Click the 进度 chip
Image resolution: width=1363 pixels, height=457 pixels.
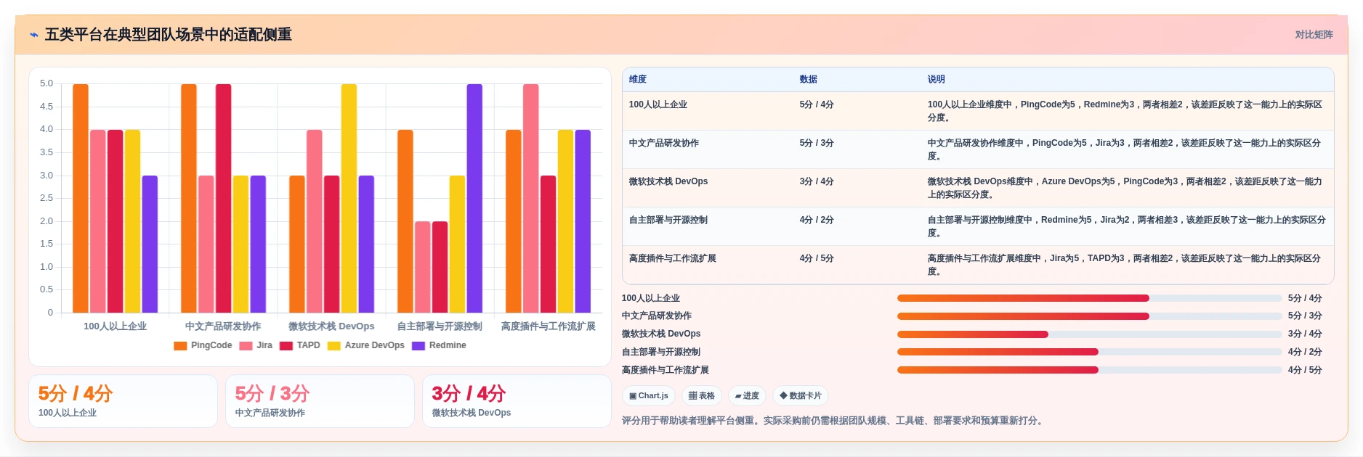point(747,395)
